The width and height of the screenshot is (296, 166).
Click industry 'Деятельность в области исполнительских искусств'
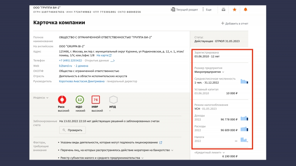pyautogui.click(x=93, y=76)
